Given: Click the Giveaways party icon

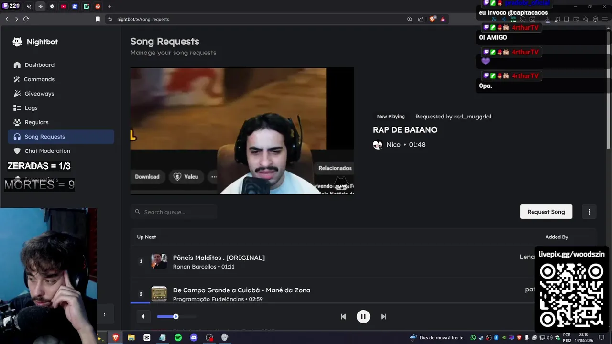Looking at the screenshot, I should coord(17,94).
